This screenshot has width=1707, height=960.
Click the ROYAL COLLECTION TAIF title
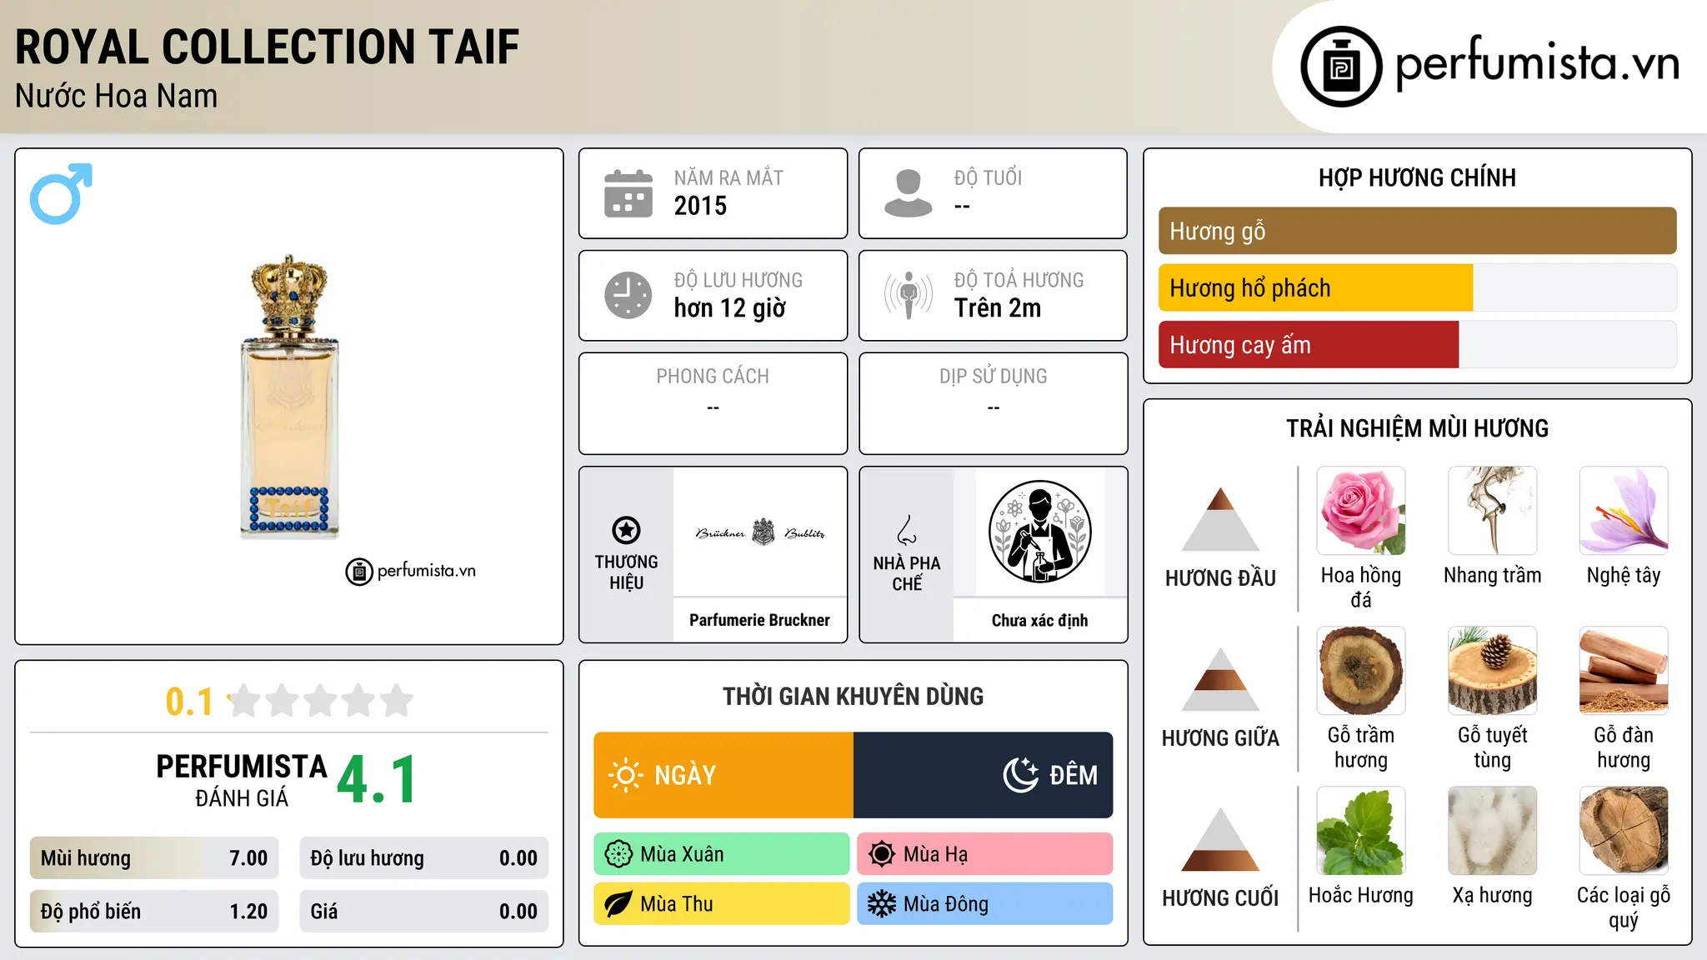click(x=267, y=47)
